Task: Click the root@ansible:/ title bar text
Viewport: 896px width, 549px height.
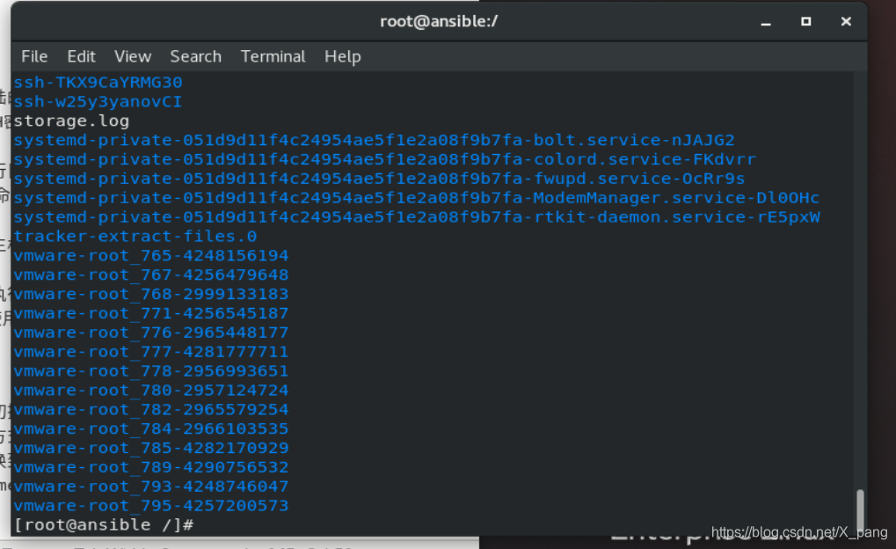Action: 439,22
